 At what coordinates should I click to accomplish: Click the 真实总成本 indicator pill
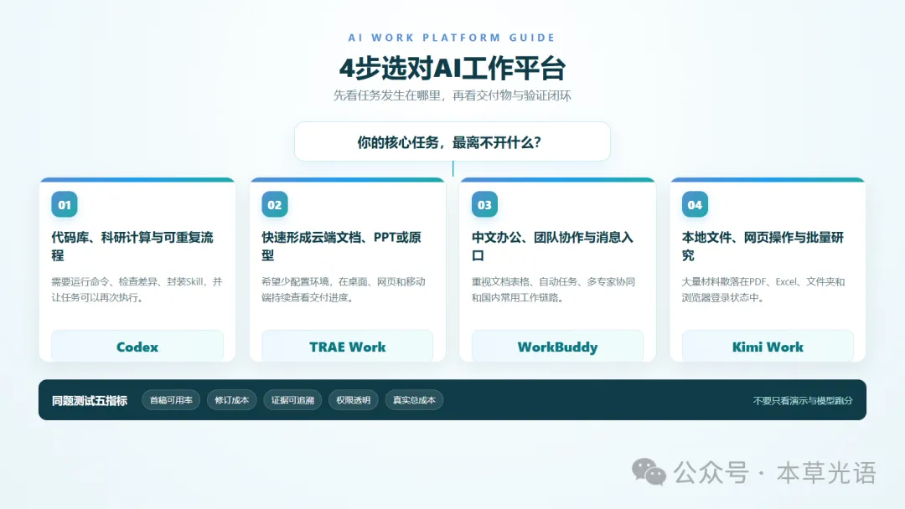coord(414,400)
